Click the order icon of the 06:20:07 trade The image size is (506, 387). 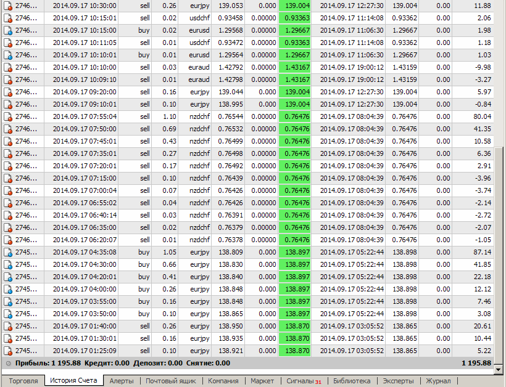pos(8,240)
